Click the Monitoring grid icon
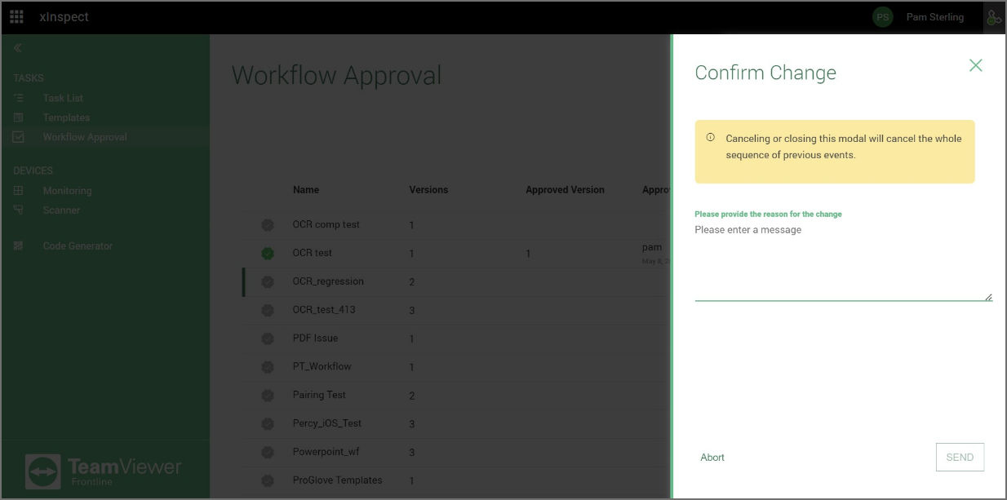This screenshot has height=500, width=1007. click(x=19, y=191)
